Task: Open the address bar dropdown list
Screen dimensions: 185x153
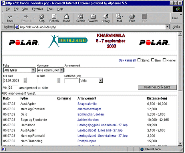Action: (x=167, y=27)
